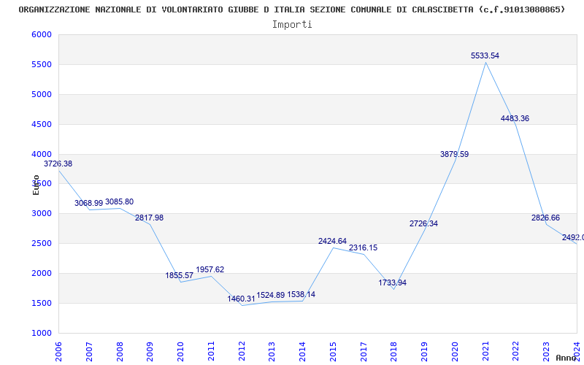Click the Euro y-axis label
Image resolution: width=584 pixels, height=365 pixels.
point(36,185)
